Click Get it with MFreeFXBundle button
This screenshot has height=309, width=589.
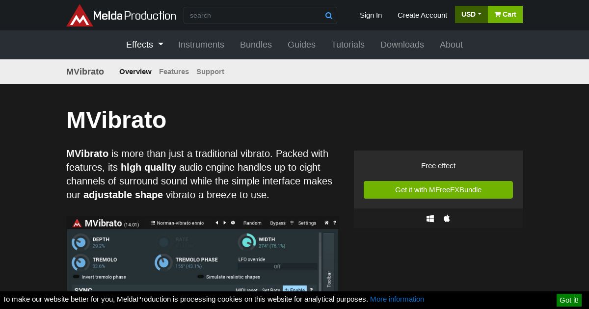[438, 190]
